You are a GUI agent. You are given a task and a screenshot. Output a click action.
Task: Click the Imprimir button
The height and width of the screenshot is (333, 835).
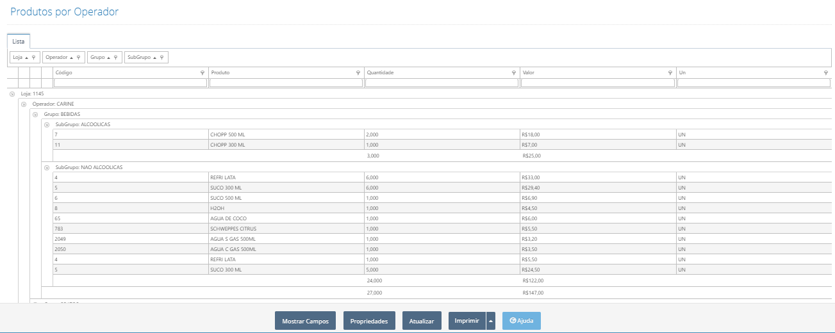(x=467, y=321)
